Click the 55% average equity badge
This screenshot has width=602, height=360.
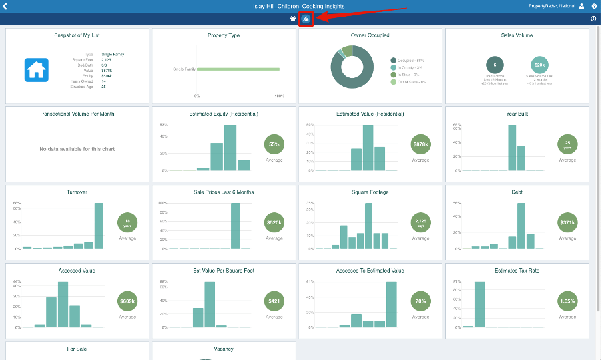pos(274,144)
